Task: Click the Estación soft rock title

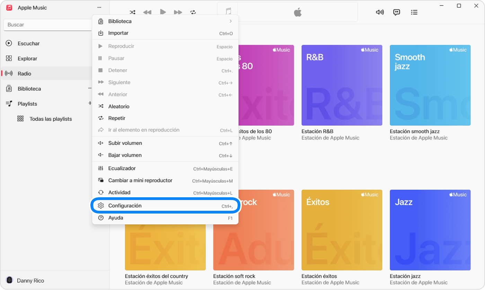Action: pos(234,276)
